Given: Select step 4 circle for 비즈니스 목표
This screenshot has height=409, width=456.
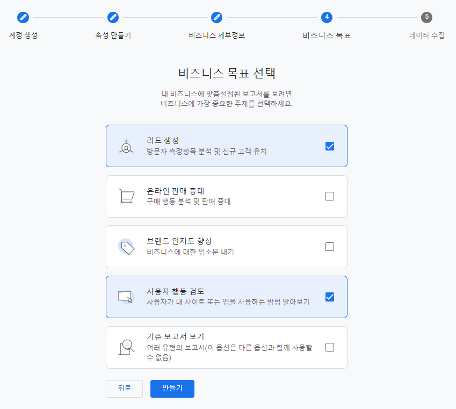Looking at the screenshot, I should [327, 17].
